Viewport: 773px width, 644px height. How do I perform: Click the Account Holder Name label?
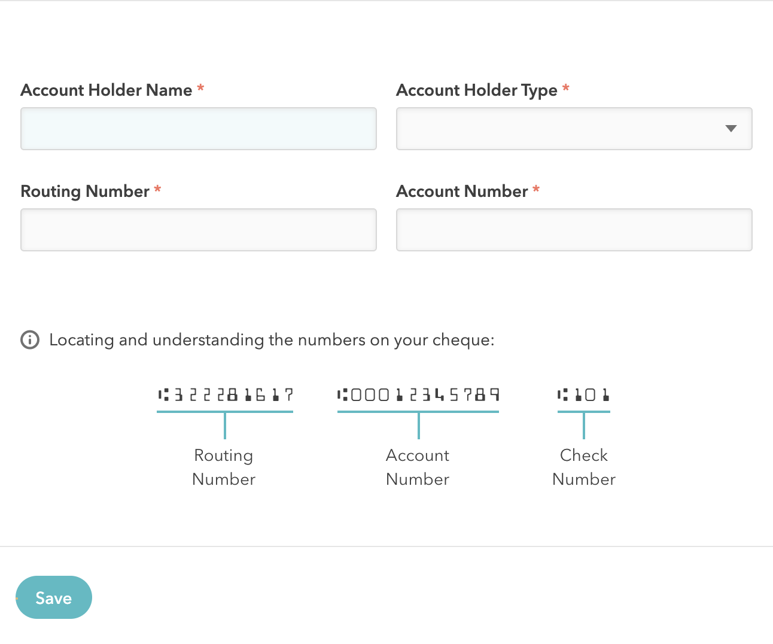[106, 90]
